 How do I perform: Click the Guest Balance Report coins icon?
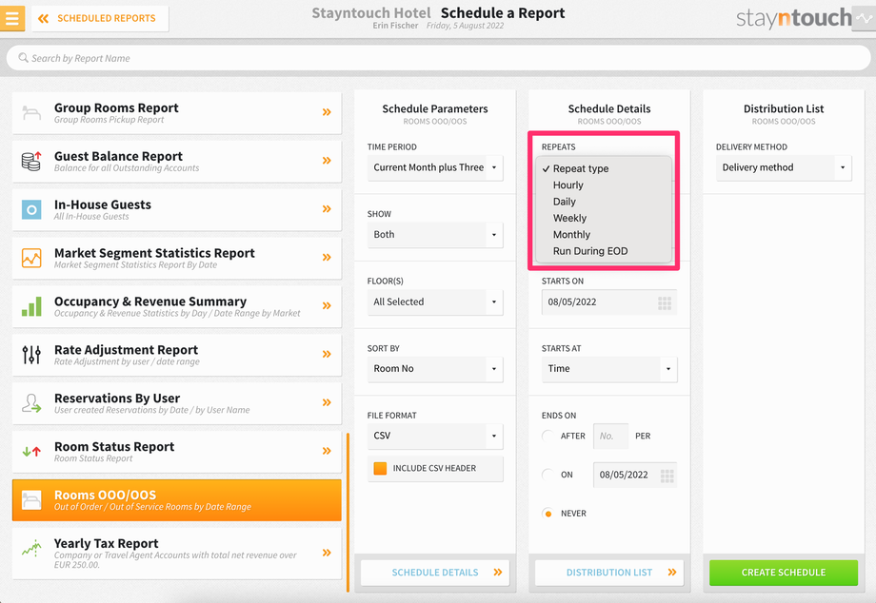[x=31, y=161]
